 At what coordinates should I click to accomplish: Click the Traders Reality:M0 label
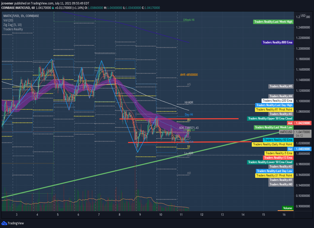point(281,184)
